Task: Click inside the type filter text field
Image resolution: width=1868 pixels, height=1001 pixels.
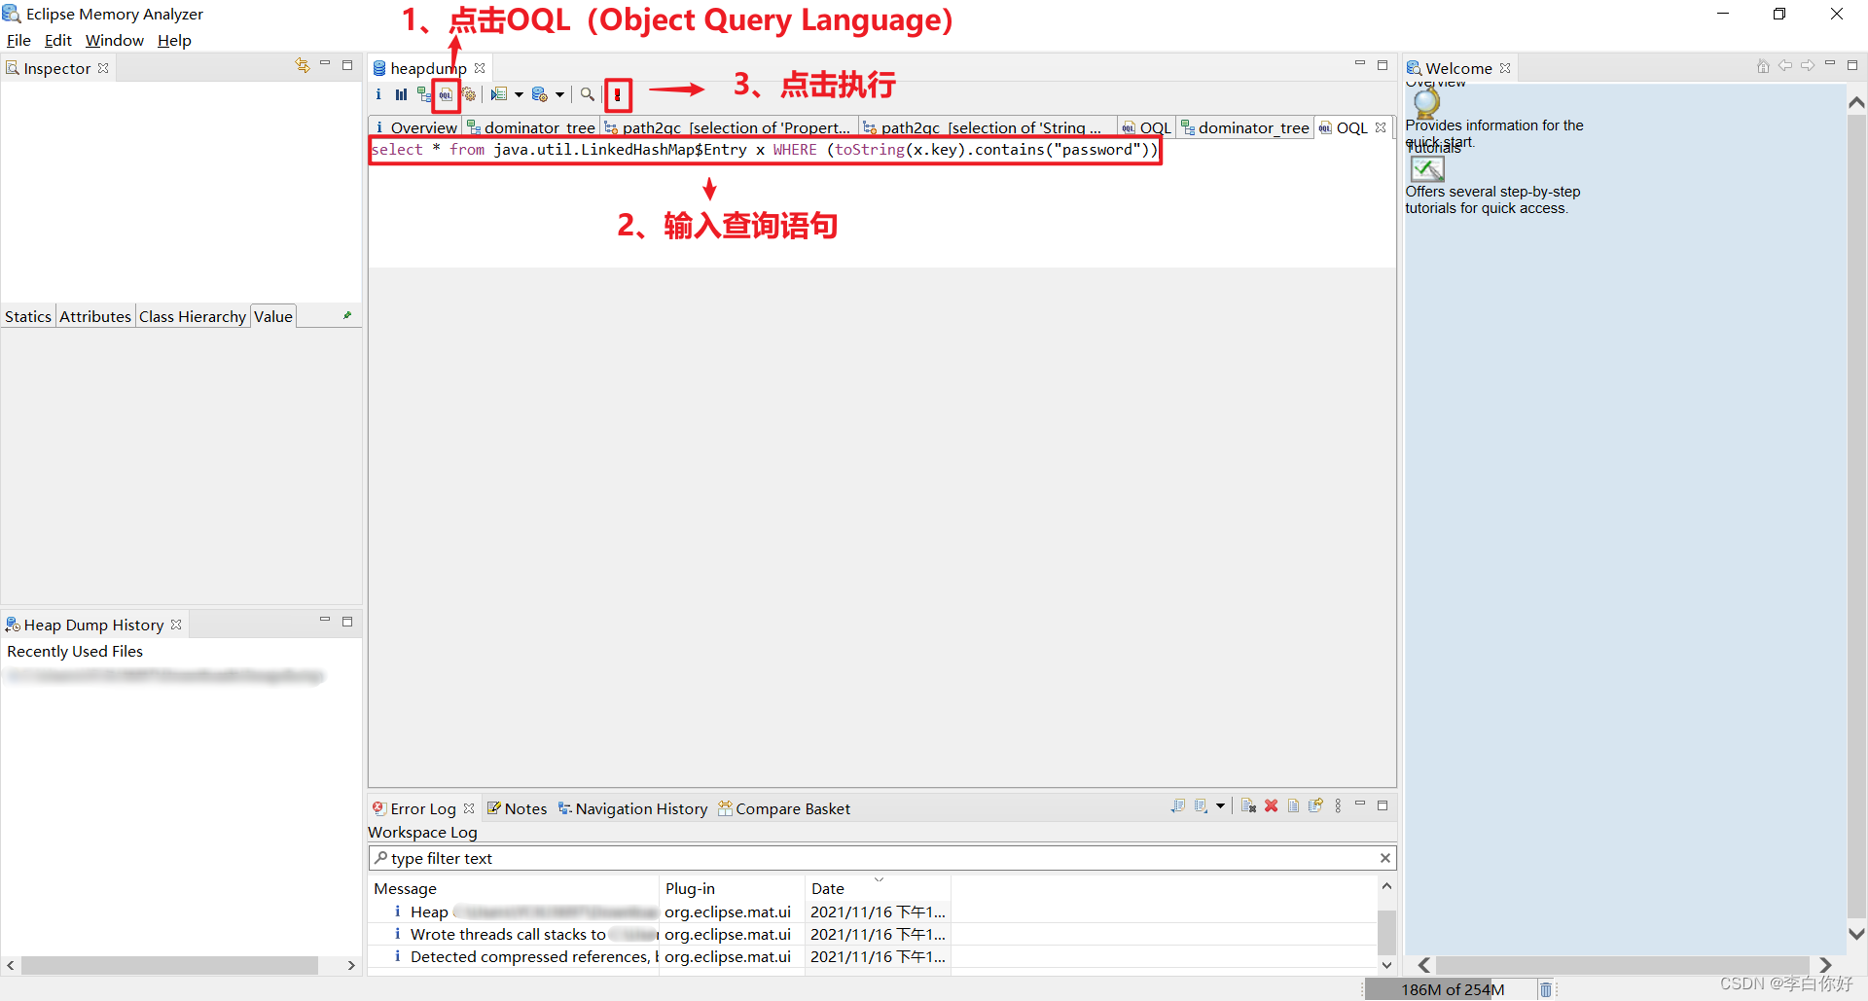Action: click(681, 858)
